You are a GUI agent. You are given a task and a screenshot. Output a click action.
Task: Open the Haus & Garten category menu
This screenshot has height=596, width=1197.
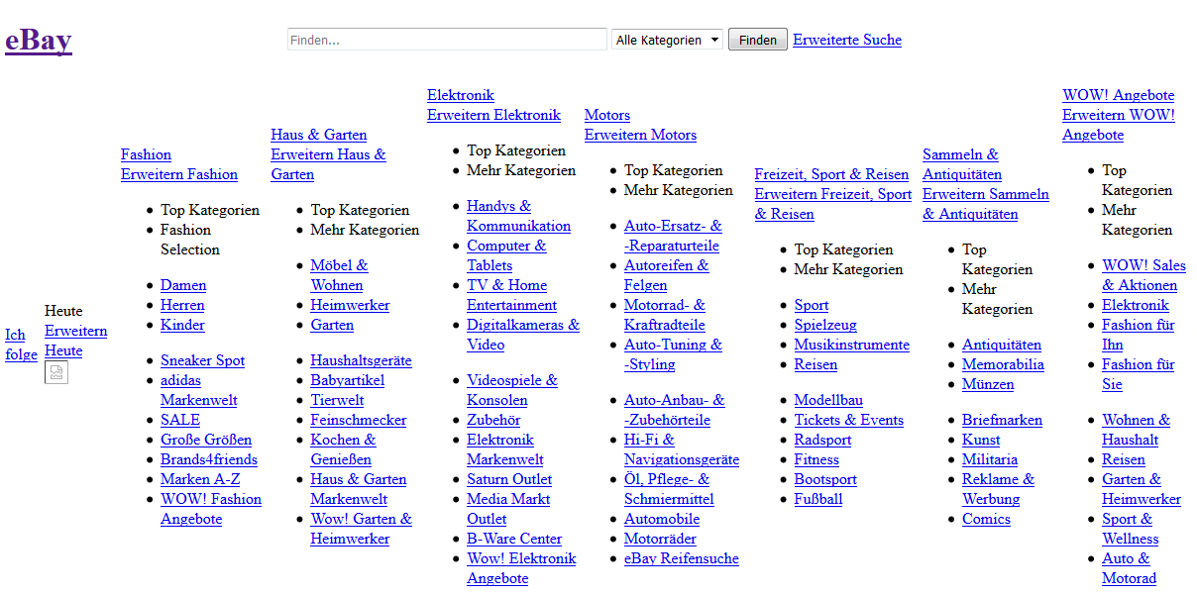pos(319,135)
